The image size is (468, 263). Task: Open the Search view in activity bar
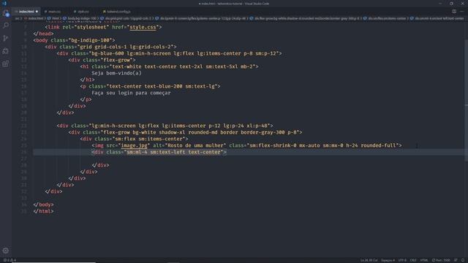6,26
